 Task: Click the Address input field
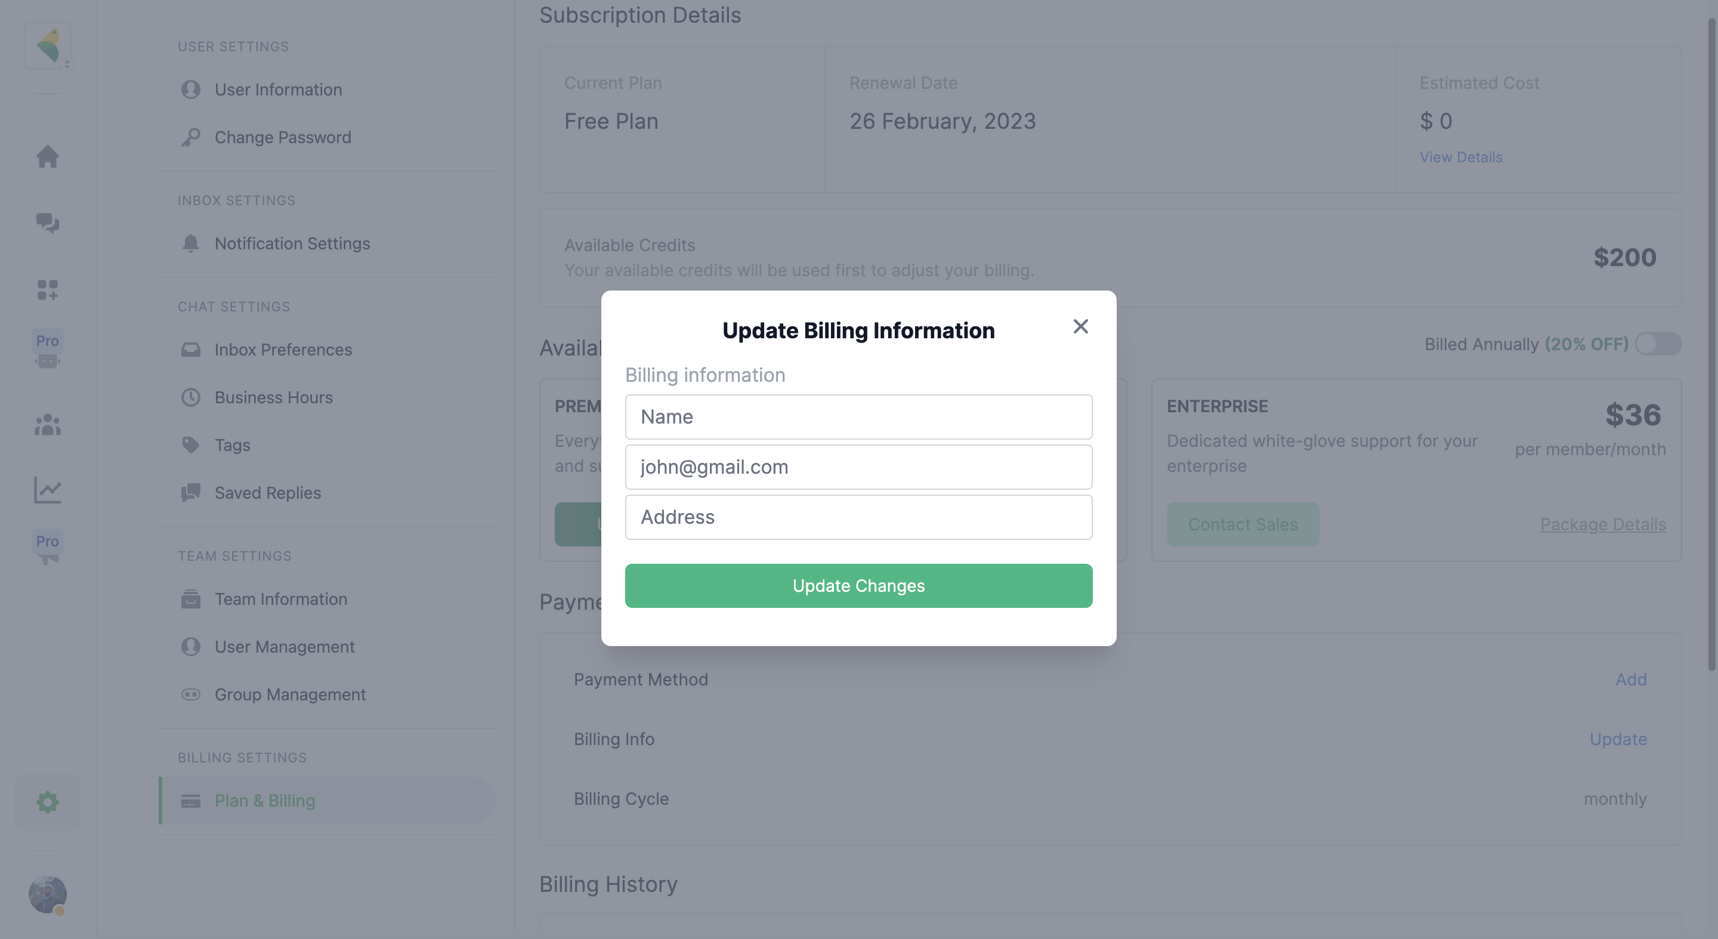coord(858,517)
